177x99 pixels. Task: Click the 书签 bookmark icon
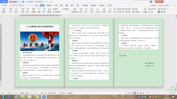click(151, 12)
